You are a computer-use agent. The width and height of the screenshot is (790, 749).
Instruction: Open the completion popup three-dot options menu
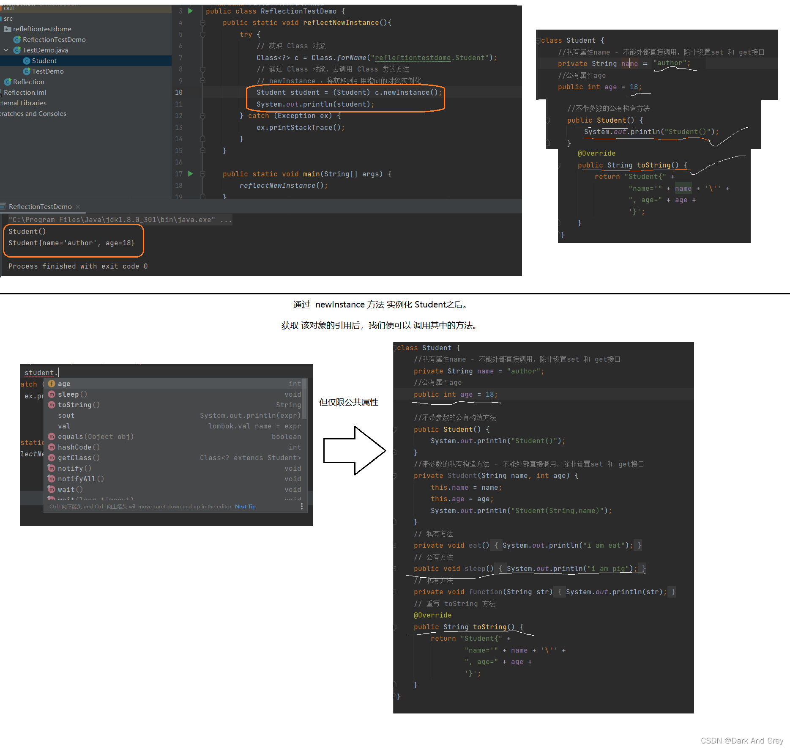coord(301,506)
